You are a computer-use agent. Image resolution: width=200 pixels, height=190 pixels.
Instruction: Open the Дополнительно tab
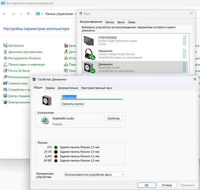click(68, 88)
